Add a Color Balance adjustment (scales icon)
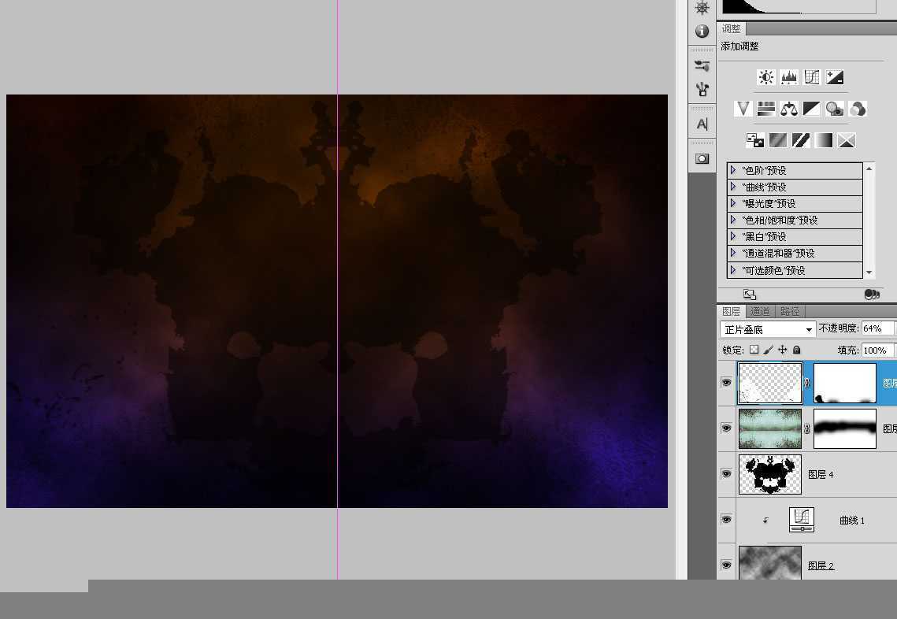 pos(789,109)
